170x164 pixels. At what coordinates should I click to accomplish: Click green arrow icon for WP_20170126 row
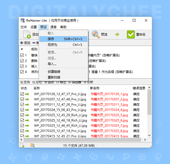click(27, 94)
